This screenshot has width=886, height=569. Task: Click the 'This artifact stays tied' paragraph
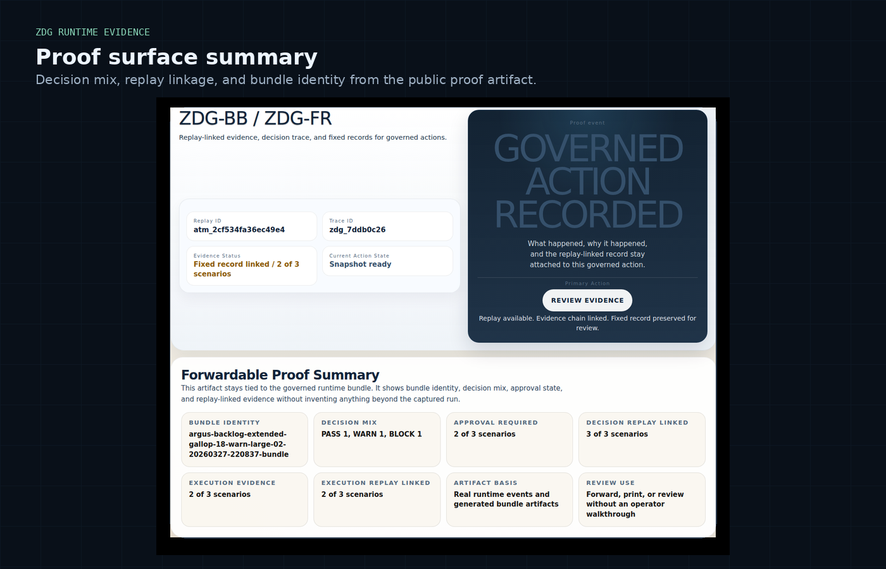pyautogui.click(x=371, y=393)
